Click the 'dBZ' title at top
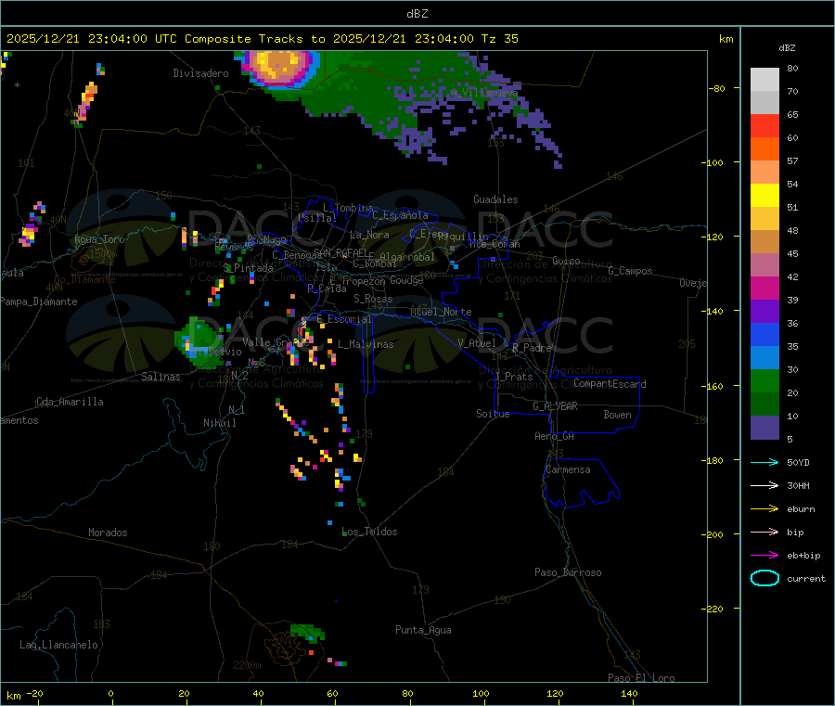835x706 pixels. point(417,14)
